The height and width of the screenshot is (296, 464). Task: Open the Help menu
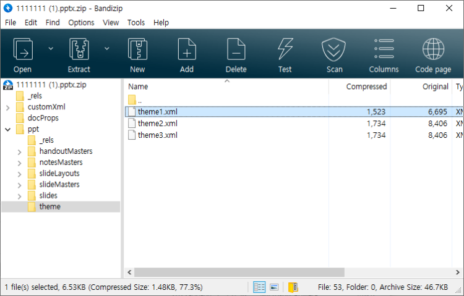tap(161, 23)
